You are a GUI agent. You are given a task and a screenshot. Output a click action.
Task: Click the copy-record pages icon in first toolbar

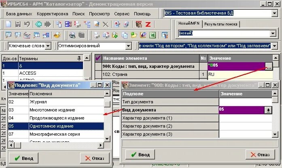59,24
